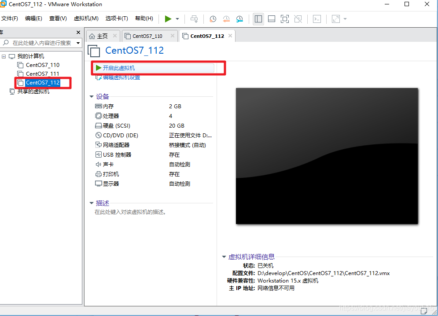This screenshot has width=438, height=316.
Task: Click 编辑虚拟机设置 link
Action: tap(121, 77)
